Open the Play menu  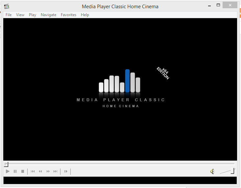pyautogui.click(x=33, y=15)
